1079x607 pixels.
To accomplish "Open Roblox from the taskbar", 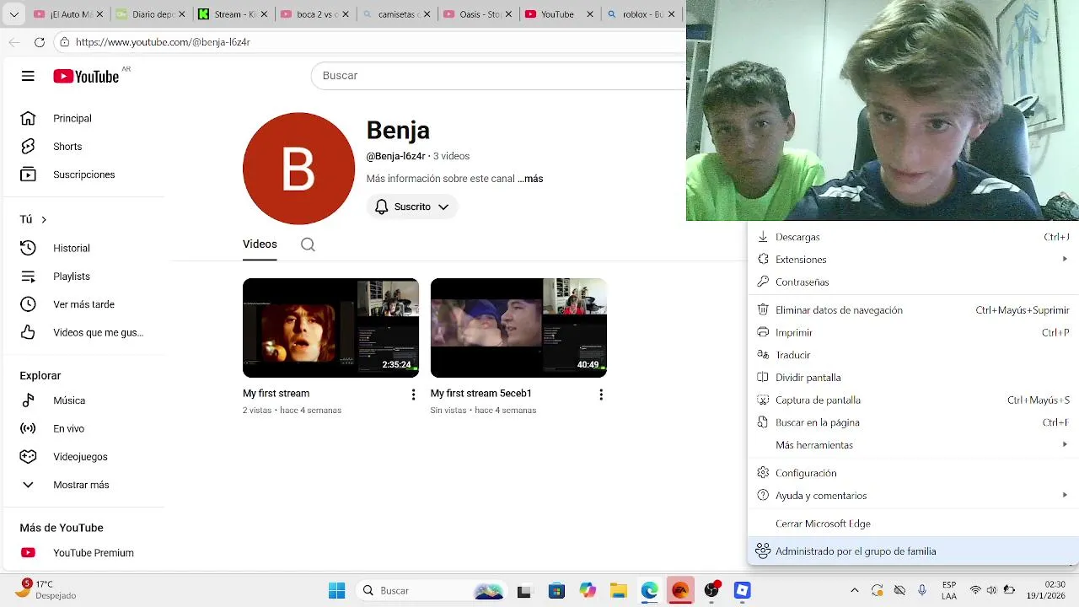I will 743,591.
